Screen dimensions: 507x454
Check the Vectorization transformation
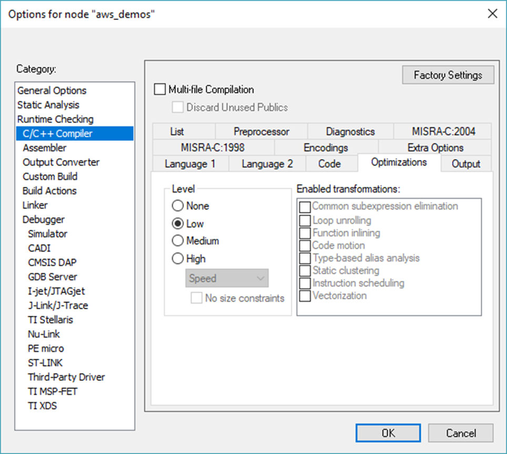tap(304, 296)
